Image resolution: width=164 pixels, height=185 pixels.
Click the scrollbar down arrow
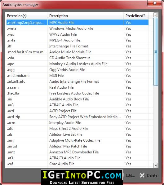coord(156,165)
